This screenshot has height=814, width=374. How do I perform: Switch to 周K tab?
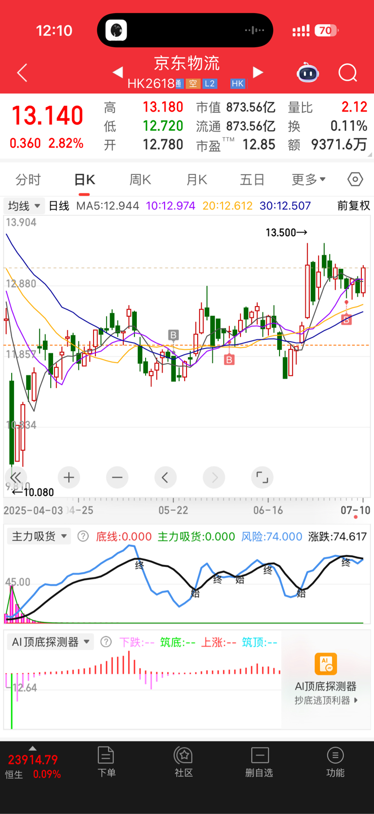click(x=140, y=180)
